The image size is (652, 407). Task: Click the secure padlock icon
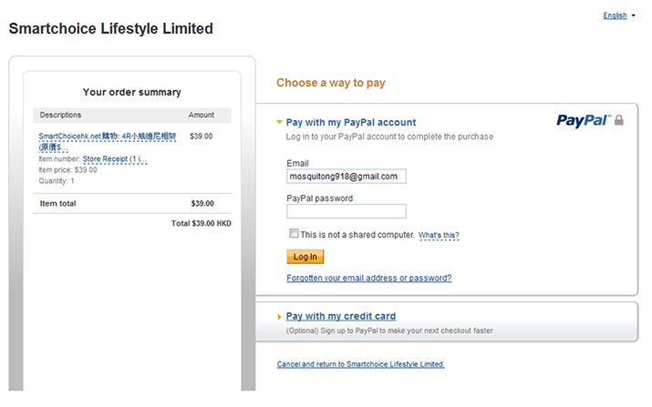[619, 120]
